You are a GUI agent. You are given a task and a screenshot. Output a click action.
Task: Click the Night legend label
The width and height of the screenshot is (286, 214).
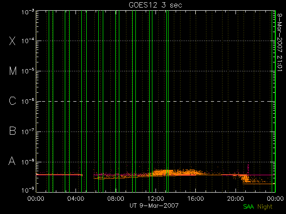pyautogui.click(x=265, y=207)
